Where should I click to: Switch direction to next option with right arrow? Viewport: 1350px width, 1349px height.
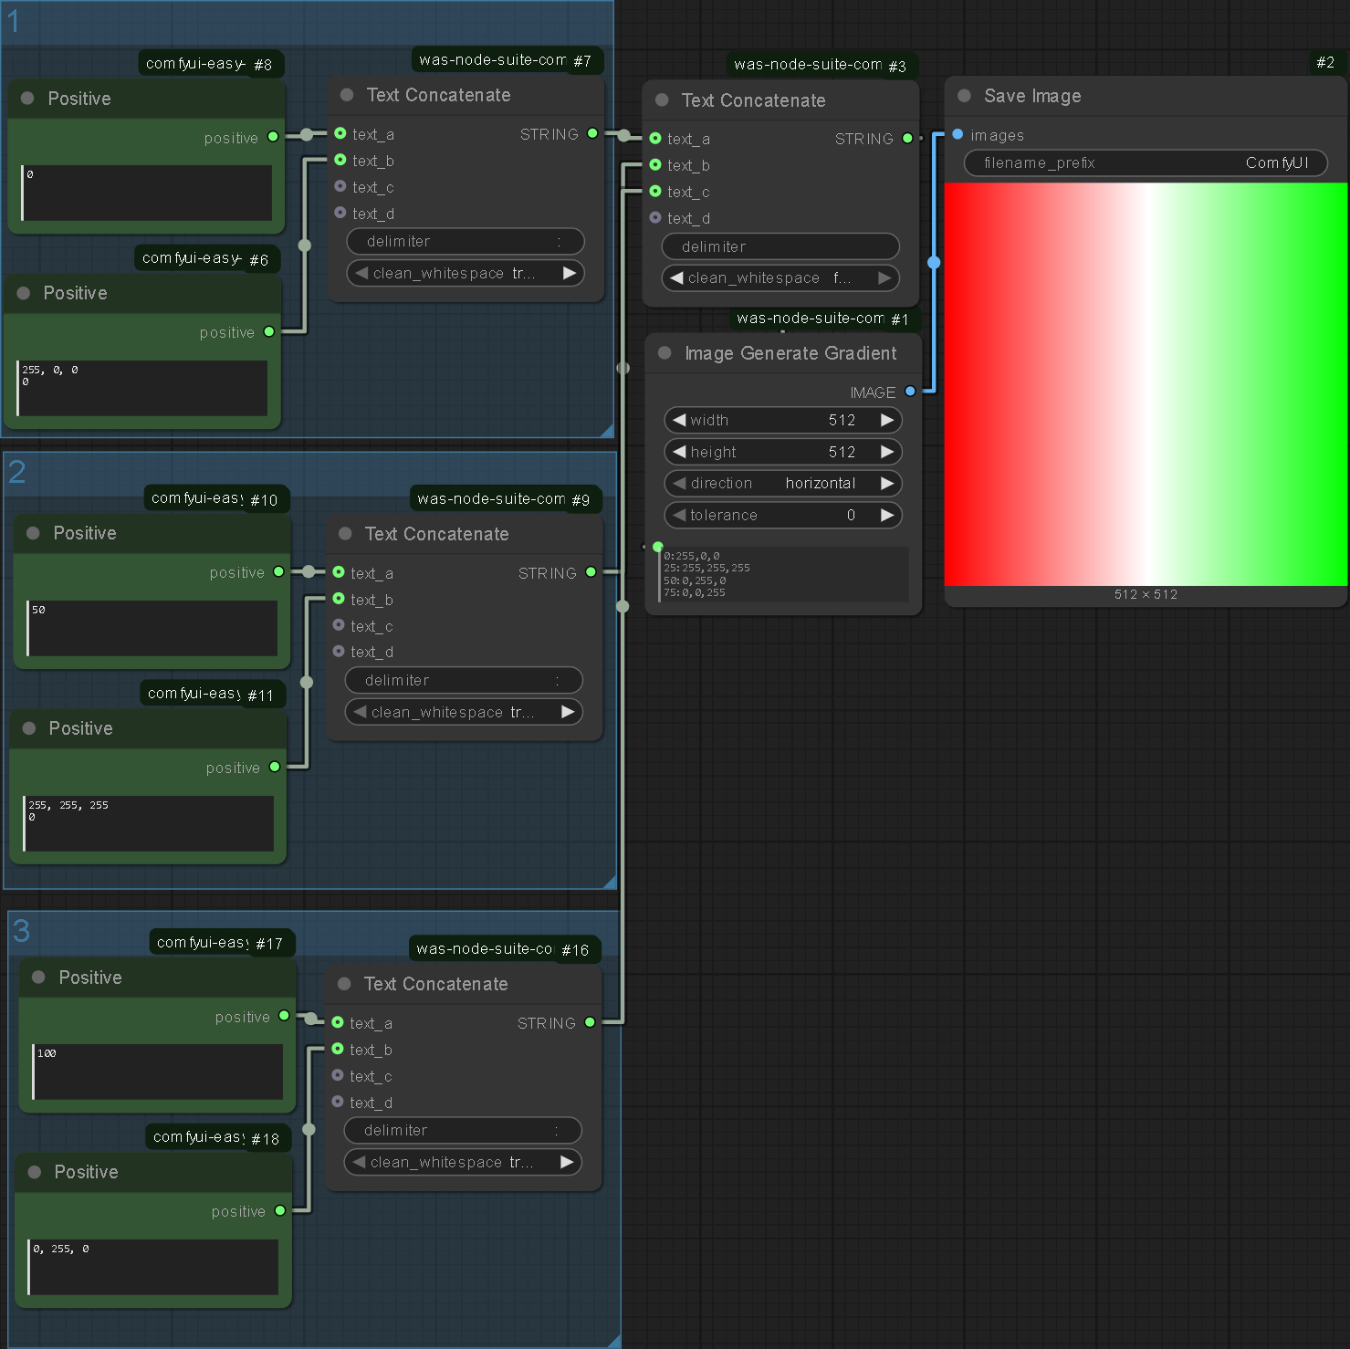[886, 483]
